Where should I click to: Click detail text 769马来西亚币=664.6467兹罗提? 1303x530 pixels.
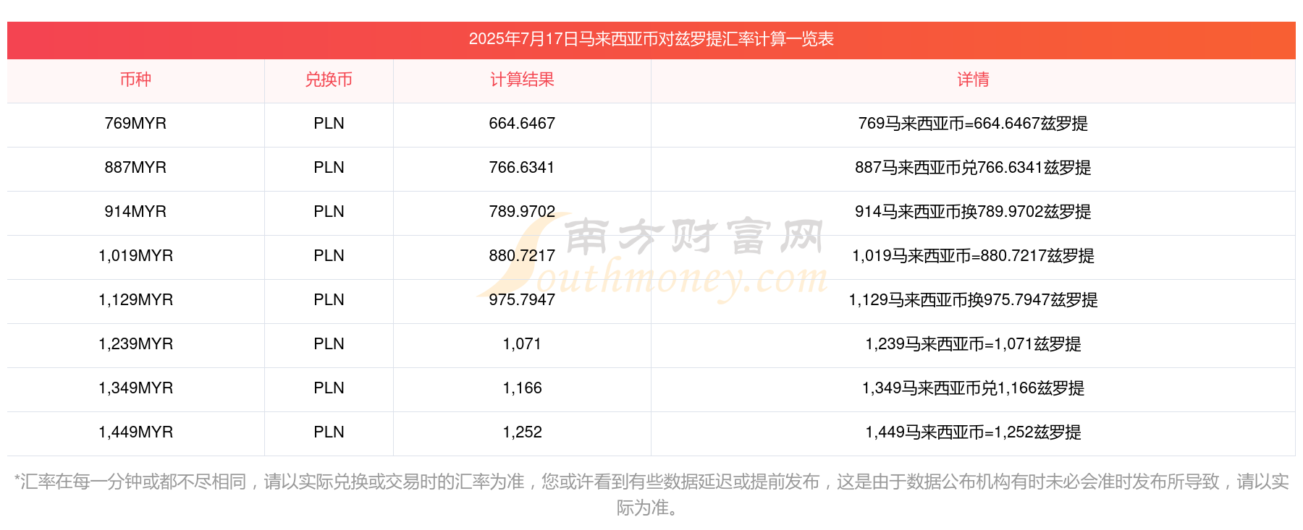(x=973, y=124)
